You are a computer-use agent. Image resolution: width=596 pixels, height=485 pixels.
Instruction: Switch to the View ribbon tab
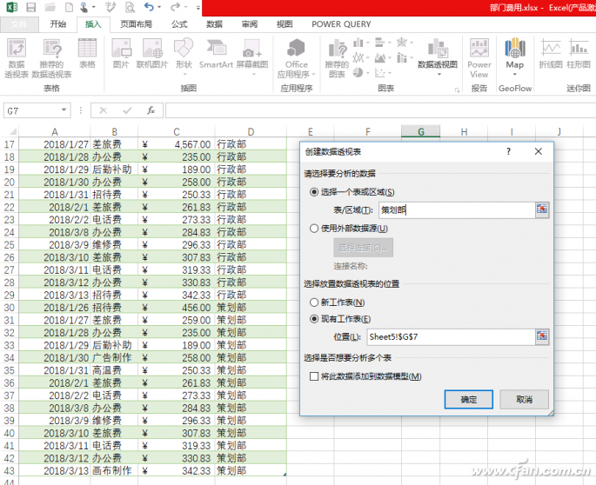click(285, 24)
